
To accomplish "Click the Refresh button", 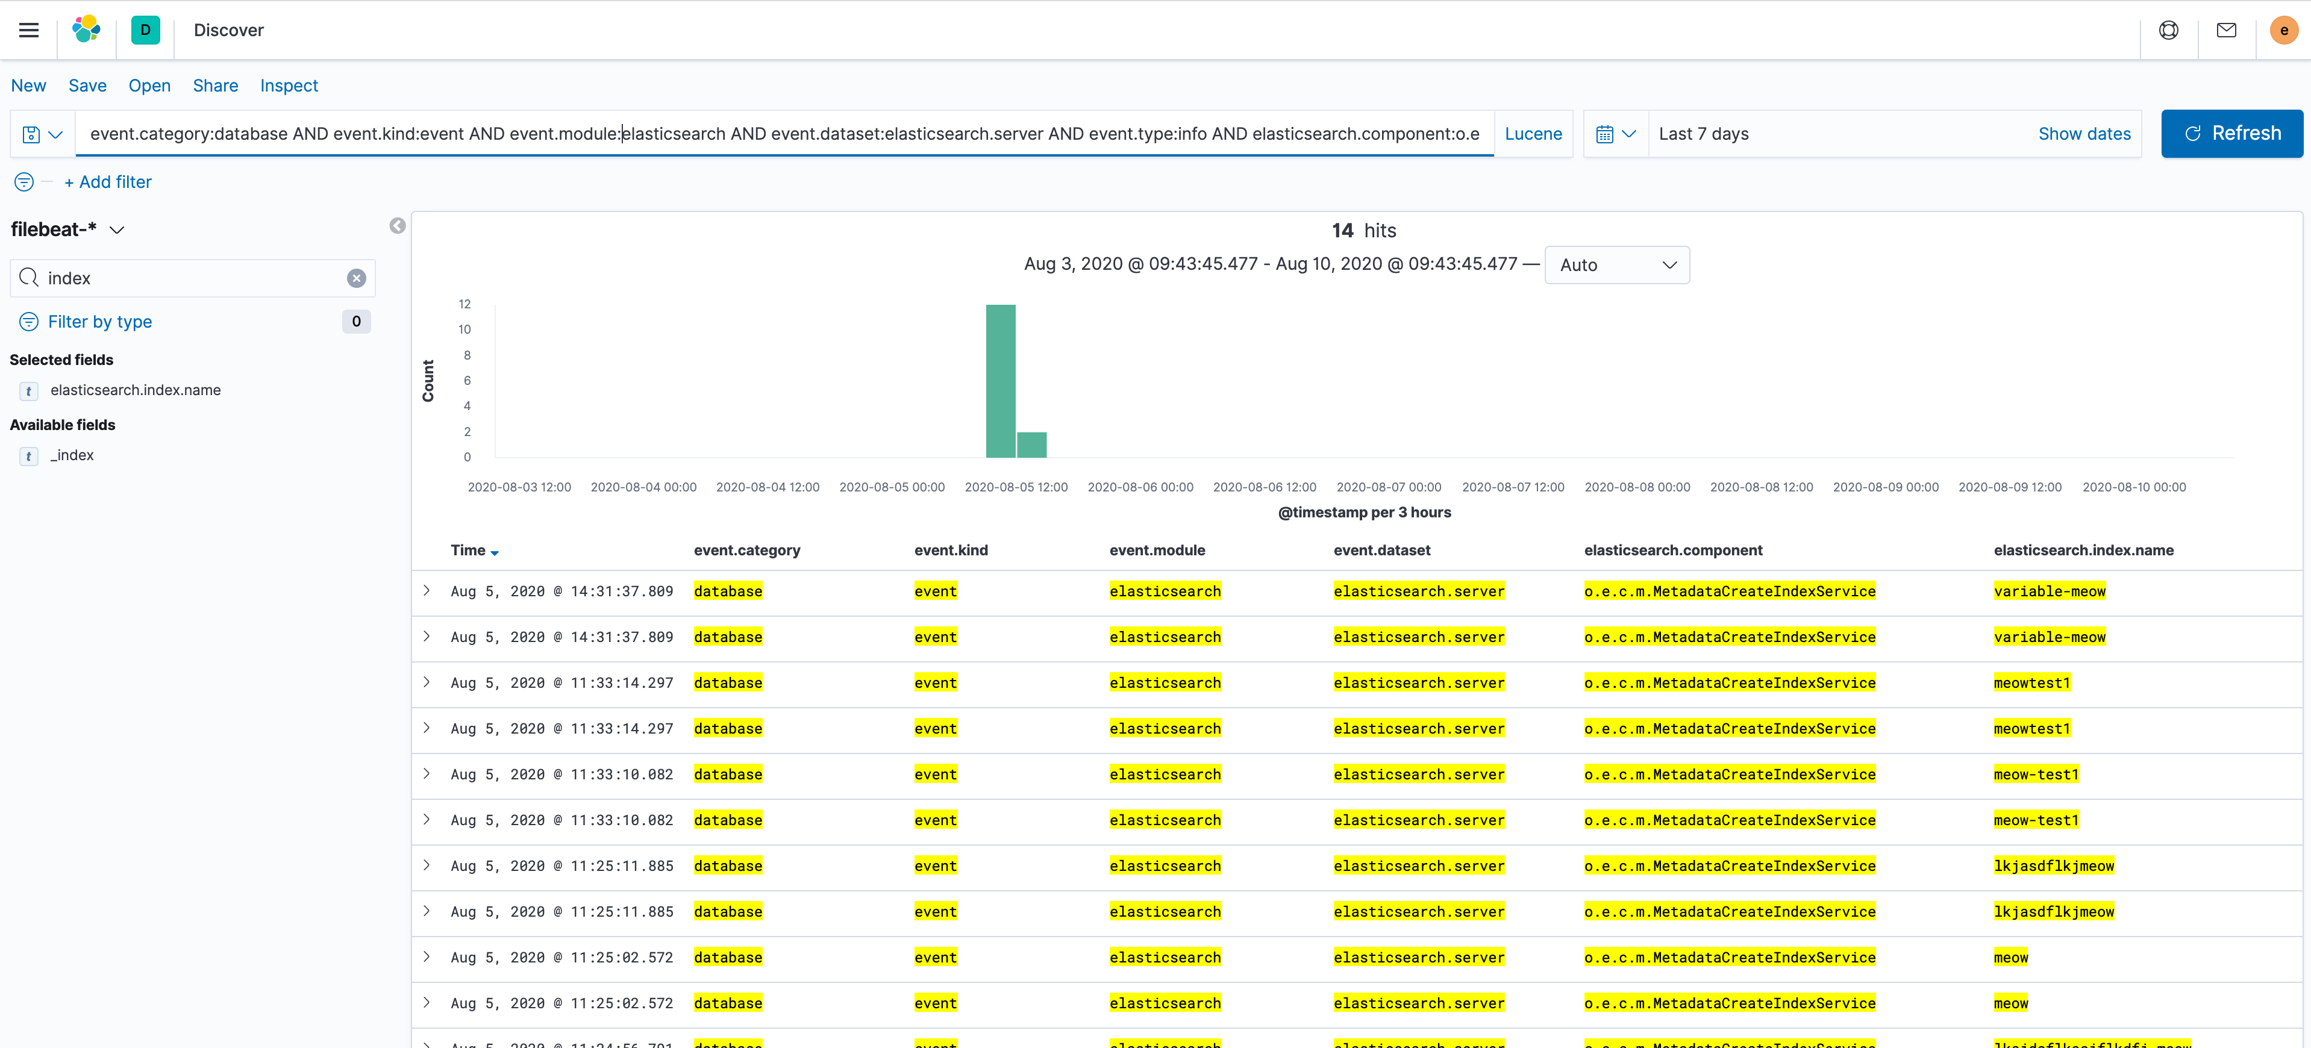I will (x=2231, y=134).
